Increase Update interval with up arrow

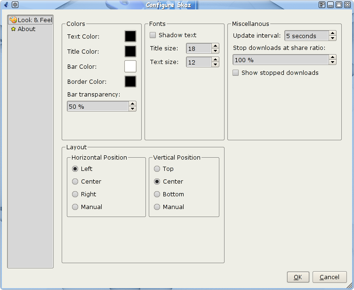[x=332, y=33]
